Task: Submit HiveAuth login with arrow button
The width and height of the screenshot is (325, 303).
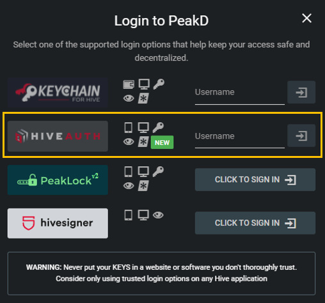Action: 301,136
